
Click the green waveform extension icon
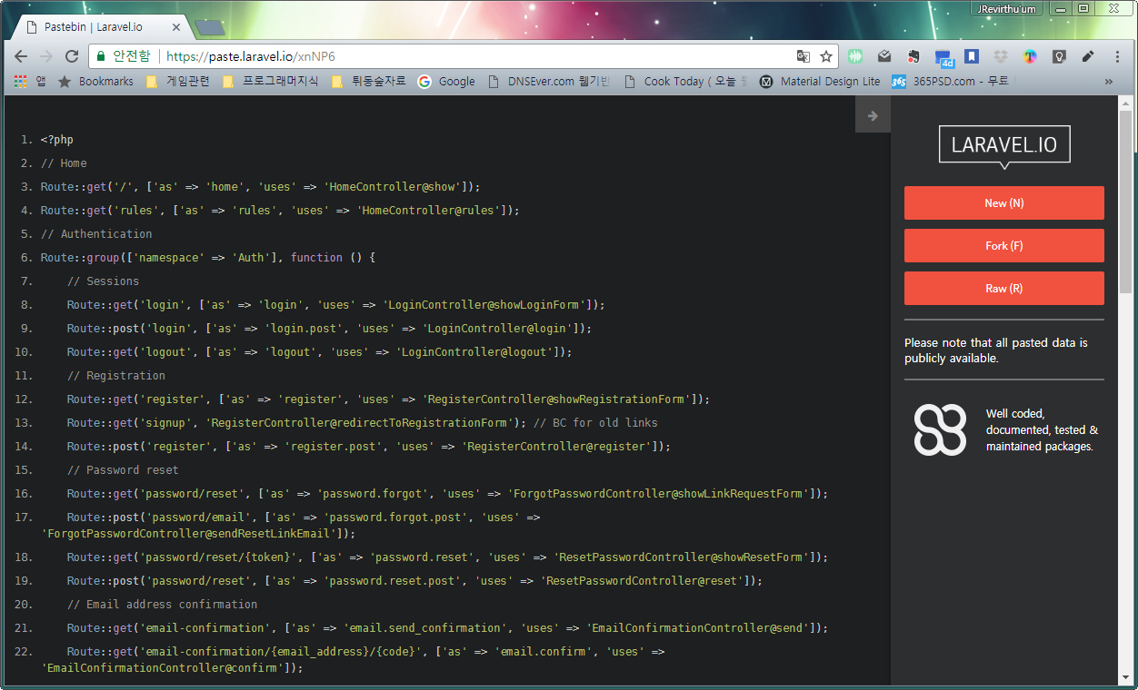pos(855,56)
